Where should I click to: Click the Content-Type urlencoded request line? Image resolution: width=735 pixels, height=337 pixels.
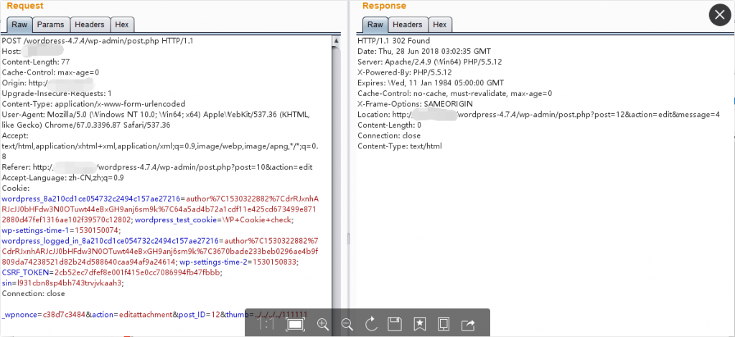point(94,104)
